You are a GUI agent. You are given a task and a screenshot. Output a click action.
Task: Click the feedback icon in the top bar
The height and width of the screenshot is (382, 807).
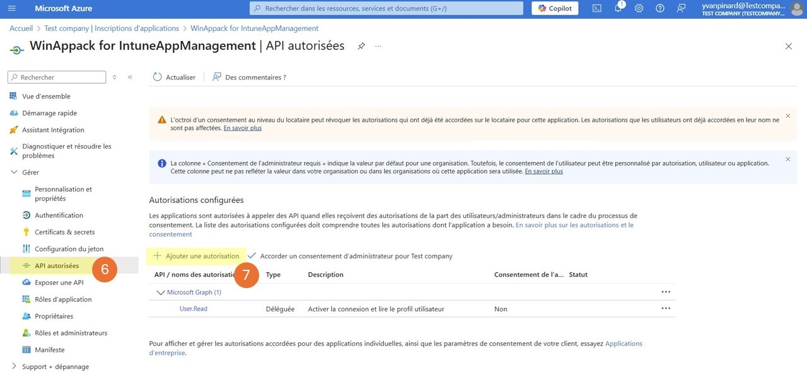[682, 8]
